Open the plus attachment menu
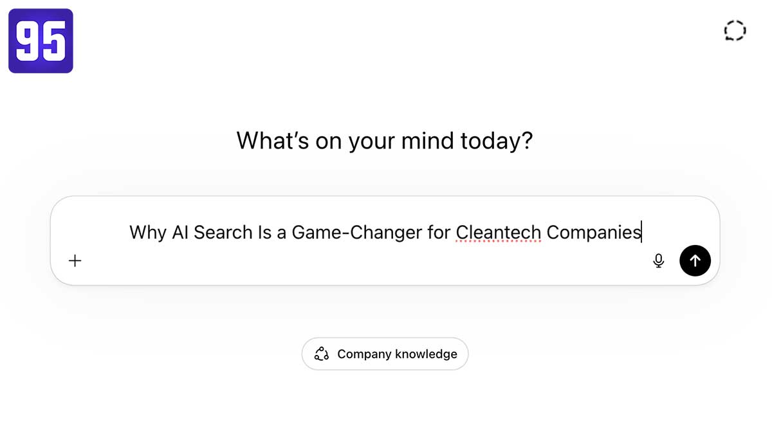The width and height of the screenshot is (772, 434). (75, 260)
